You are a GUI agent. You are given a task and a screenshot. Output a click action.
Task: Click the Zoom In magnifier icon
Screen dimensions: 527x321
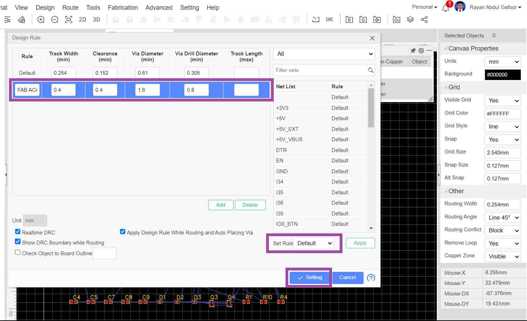(x=41, y=20)
